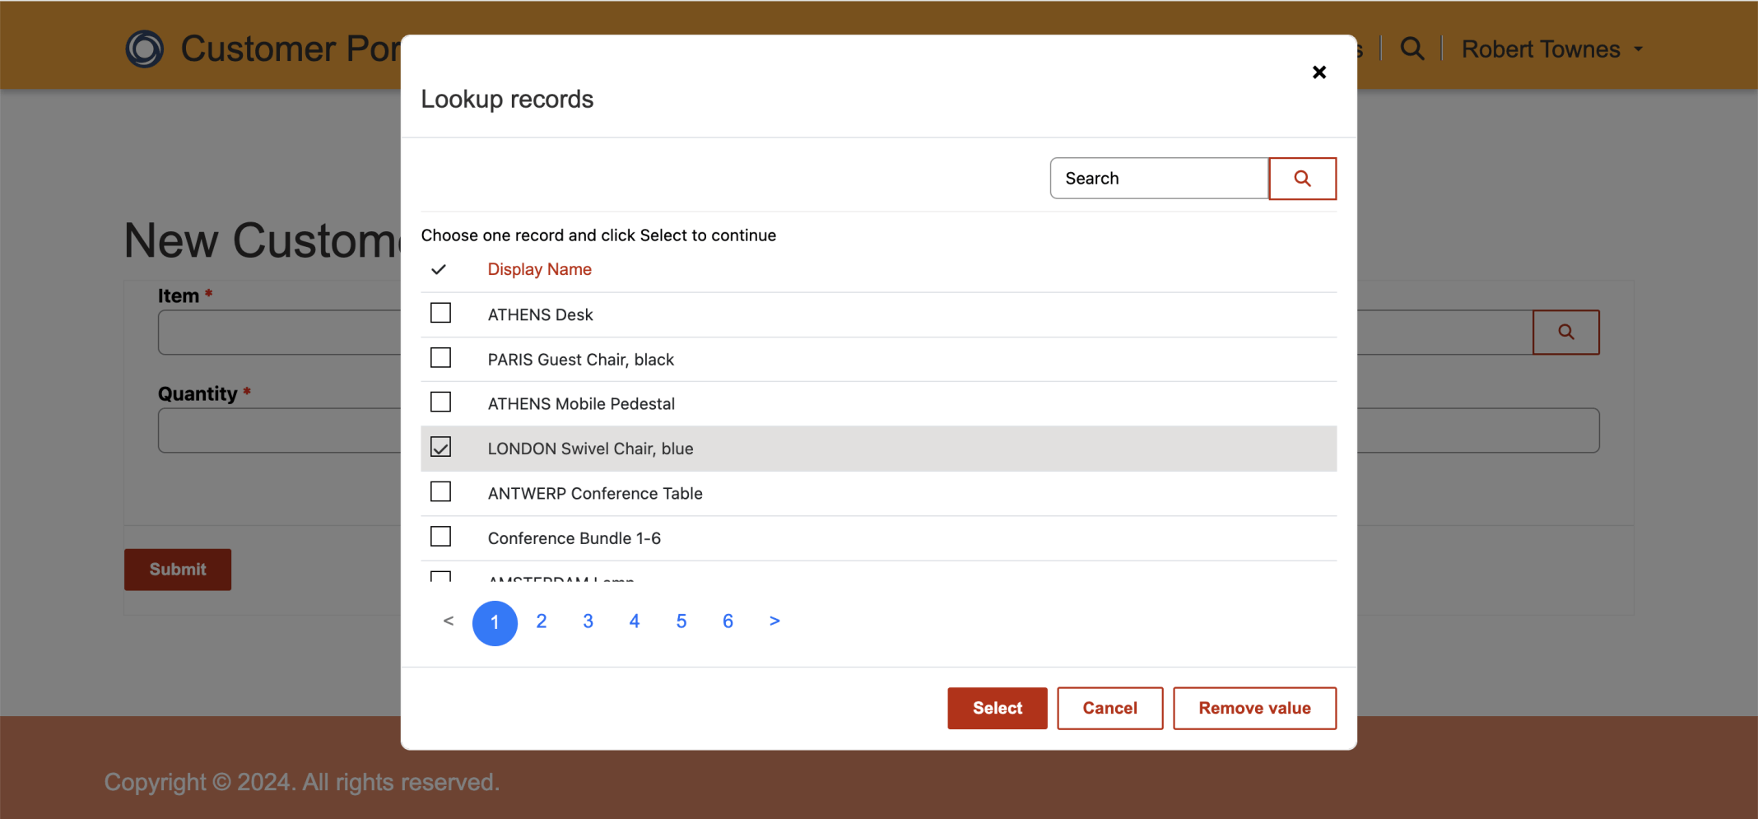
Task: Go to previous page using the < arrow
Action: coord(449,621)
